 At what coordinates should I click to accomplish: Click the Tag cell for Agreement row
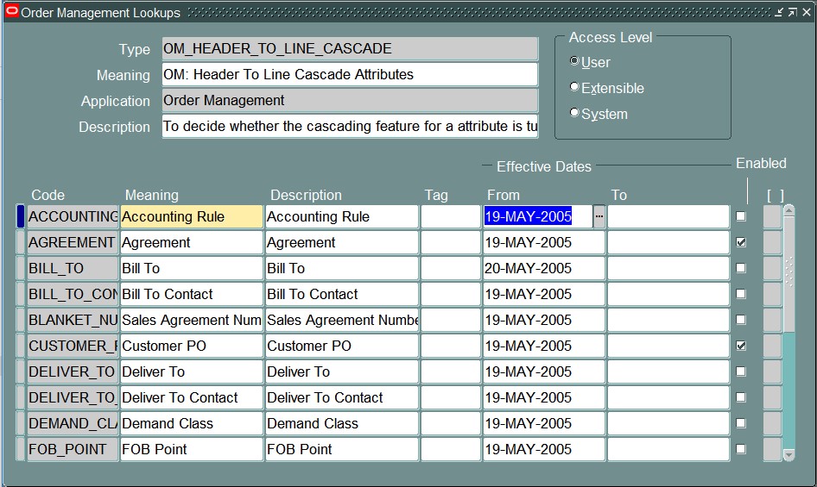pos(451,242)
